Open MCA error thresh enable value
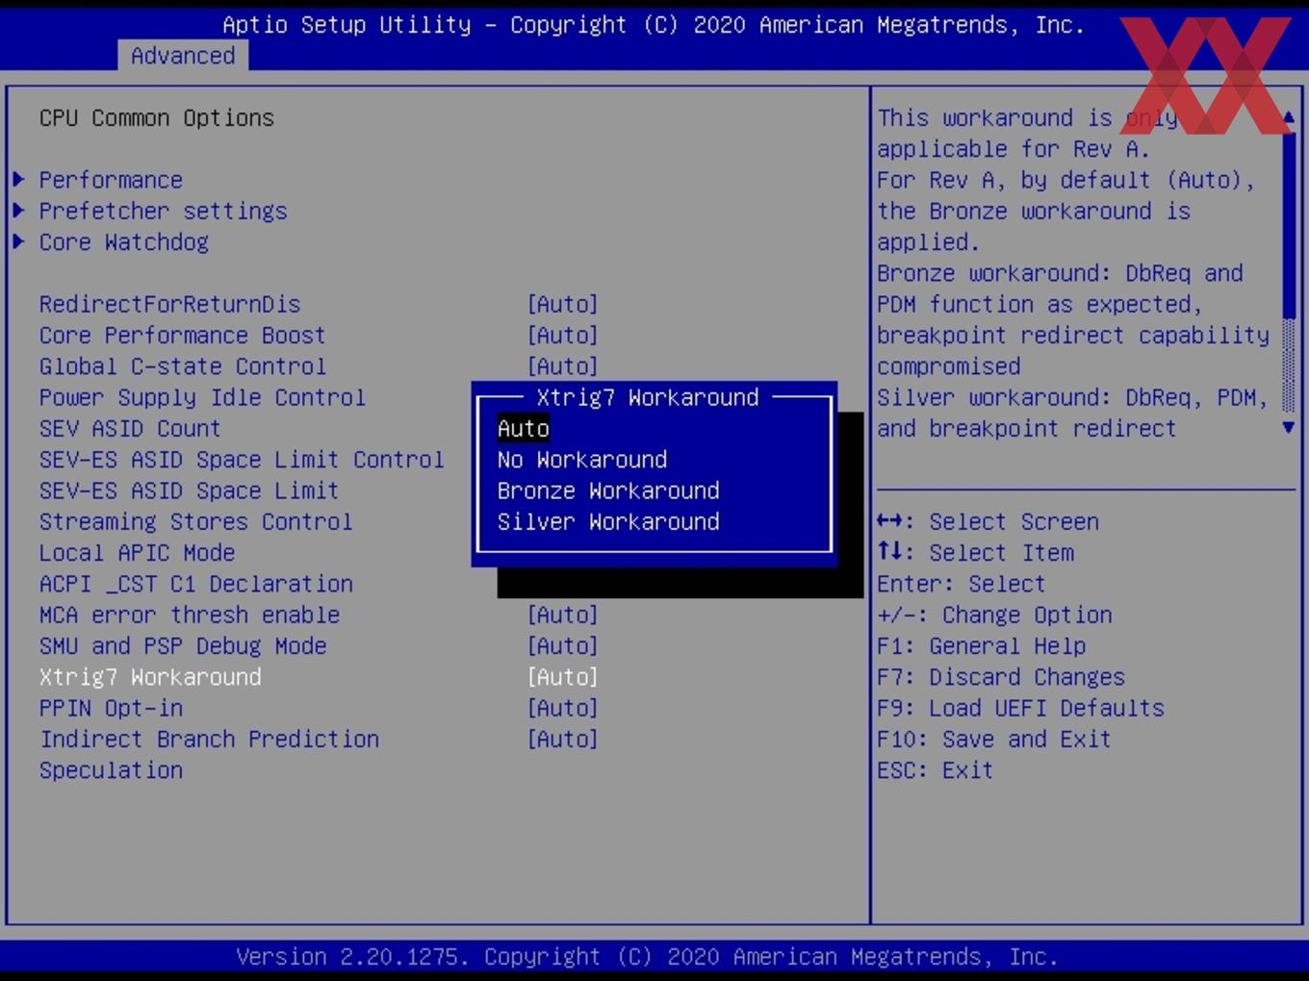The image size is (1309, 981). tap(563, 615)
